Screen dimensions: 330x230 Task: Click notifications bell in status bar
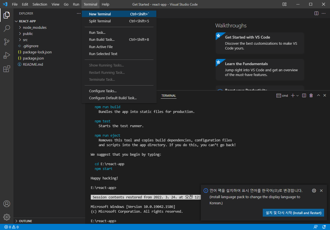click(324, 227)
